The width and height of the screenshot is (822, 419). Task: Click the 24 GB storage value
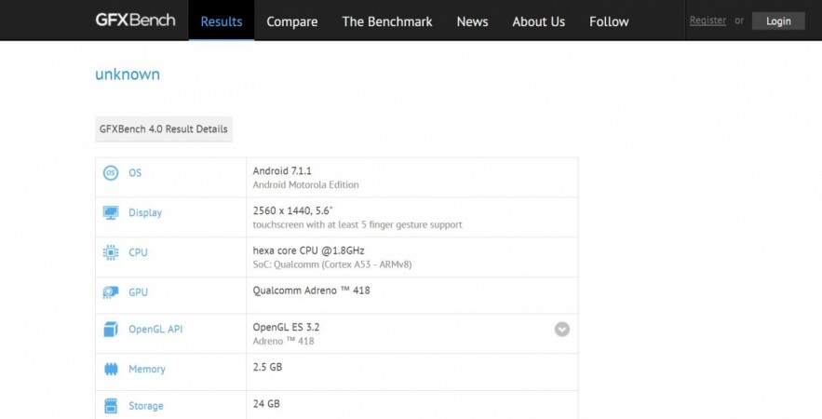click(266, 403)
